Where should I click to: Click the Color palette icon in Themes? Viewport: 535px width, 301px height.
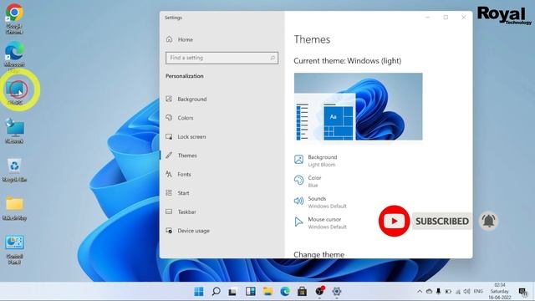click(298, 180)
